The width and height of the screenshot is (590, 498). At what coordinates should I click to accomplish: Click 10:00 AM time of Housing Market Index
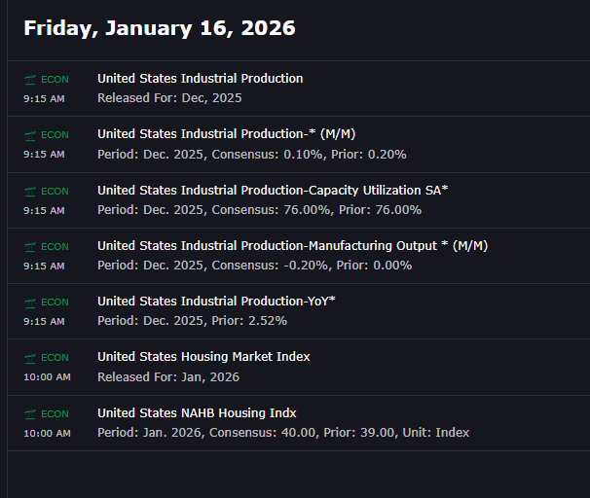(47, 377)
